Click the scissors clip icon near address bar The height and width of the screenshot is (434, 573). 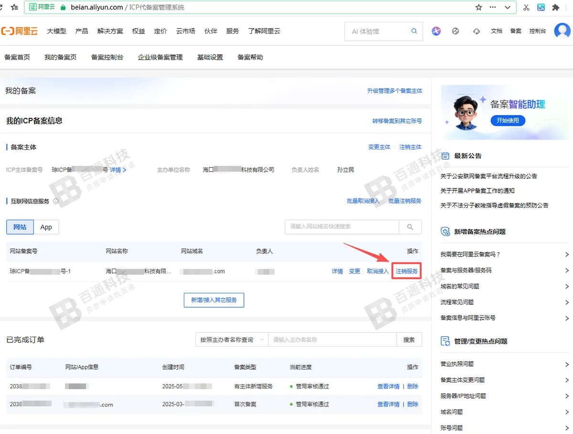pyautogui.click(x=527, y=7)
